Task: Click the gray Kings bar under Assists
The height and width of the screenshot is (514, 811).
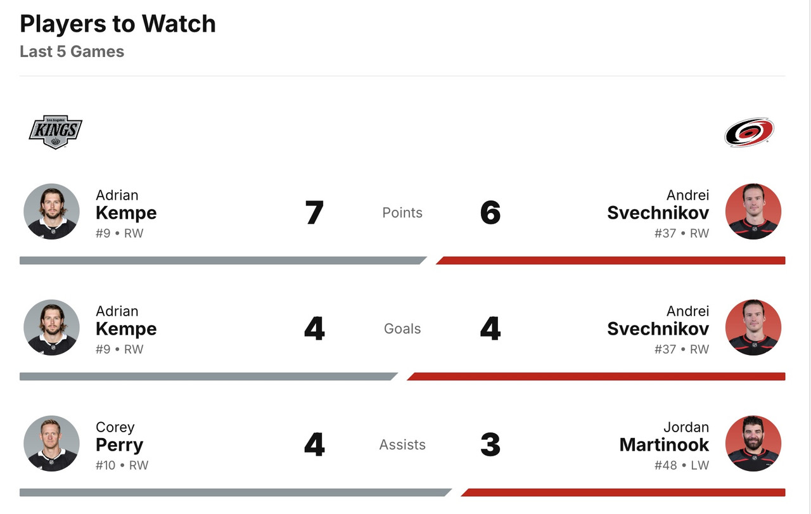Action: coord(234,492)
